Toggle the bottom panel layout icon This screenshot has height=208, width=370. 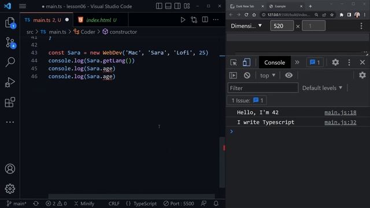coord(168,6)
